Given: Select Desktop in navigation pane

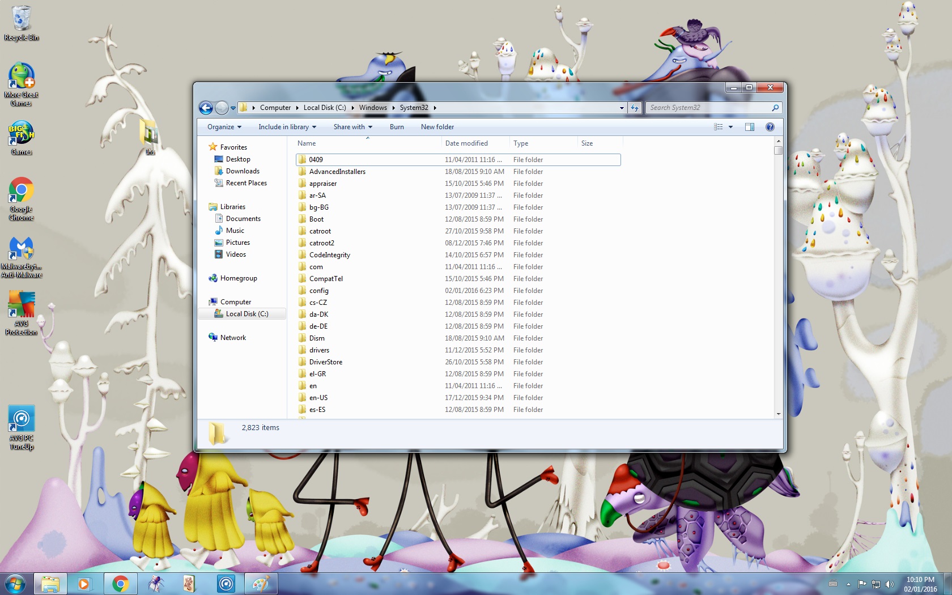Looking at the screenshot, I should 238,159.
